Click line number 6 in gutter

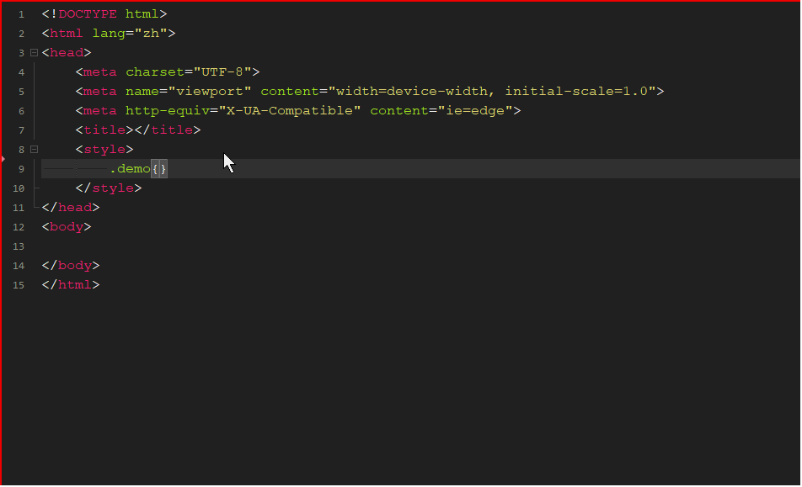(21, 111)
